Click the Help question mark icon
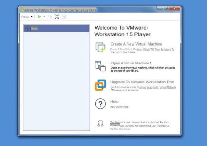Image resolution: width=207 pixels, height=146 pixels. (100, 104)
